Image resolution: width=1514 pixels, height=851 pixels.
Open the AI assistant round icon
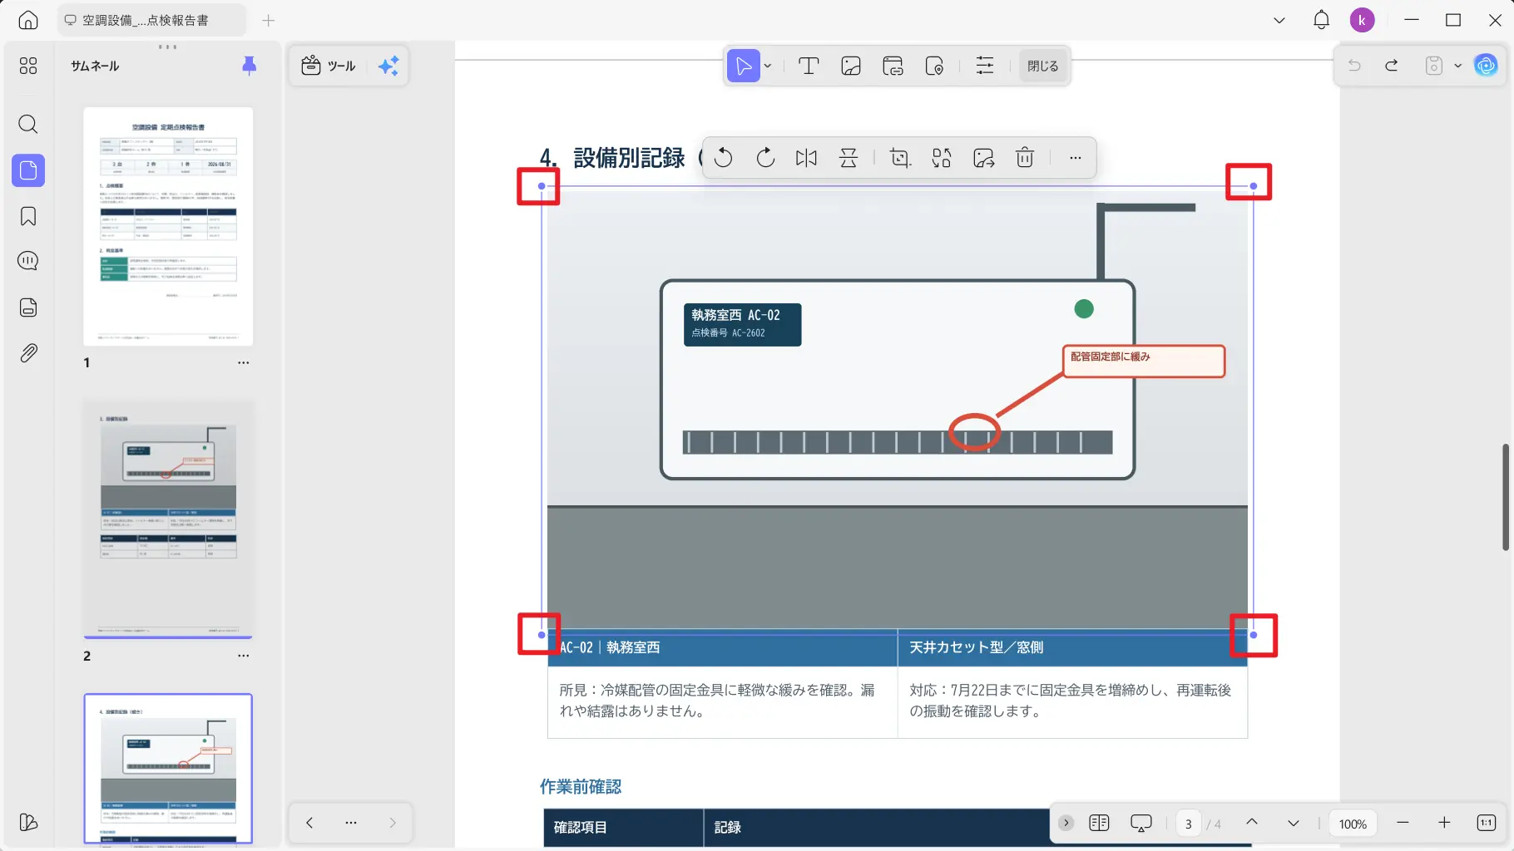(1486, 65)
